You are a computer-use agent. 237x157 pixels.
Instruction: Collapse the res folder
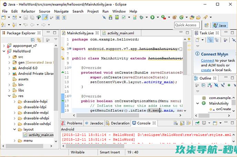coord(9,96)
